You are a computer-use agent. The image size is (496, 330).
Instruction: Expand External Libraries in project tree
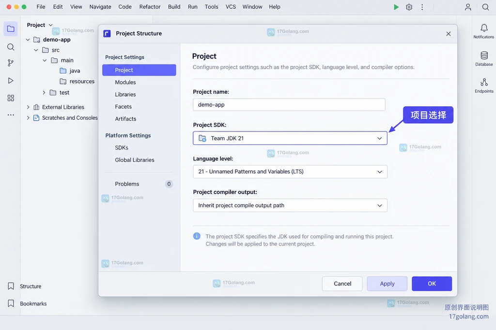(28, 107)
